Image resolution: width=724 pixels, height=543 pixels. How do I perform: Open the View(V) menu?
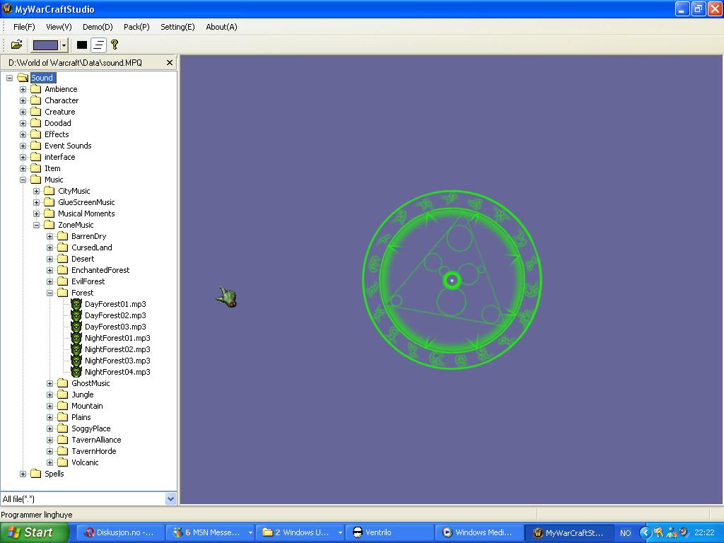[x=59, y=27]
